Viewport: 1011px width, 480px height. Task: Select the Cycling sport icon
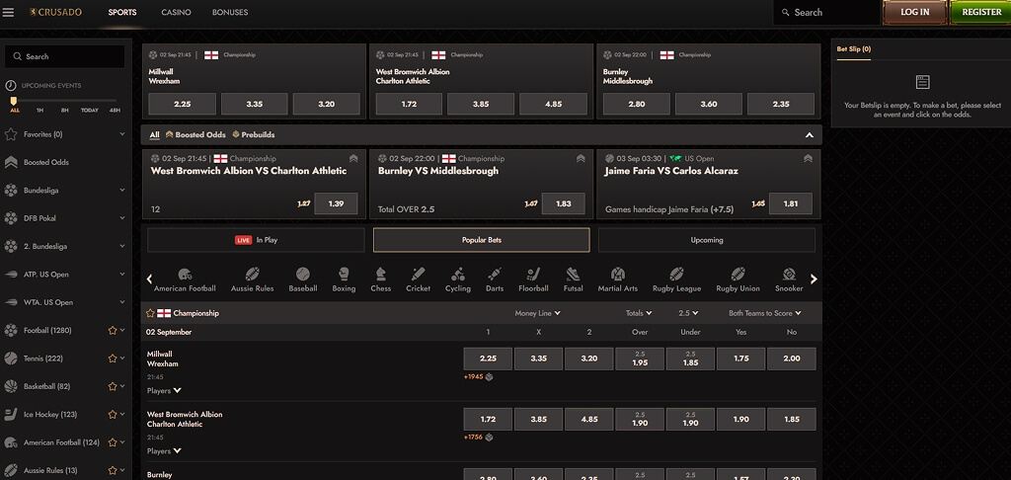click(x=458, y=280)
